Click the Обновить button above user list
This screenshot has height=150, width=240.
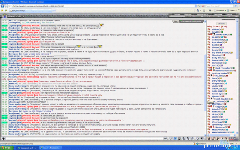point(222,24)
